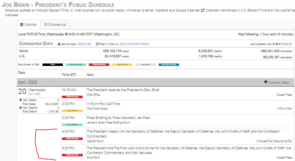Click Pool Call Time tag under 3:00 PM
Screen dimensions: 295x161
coord(73,111)
